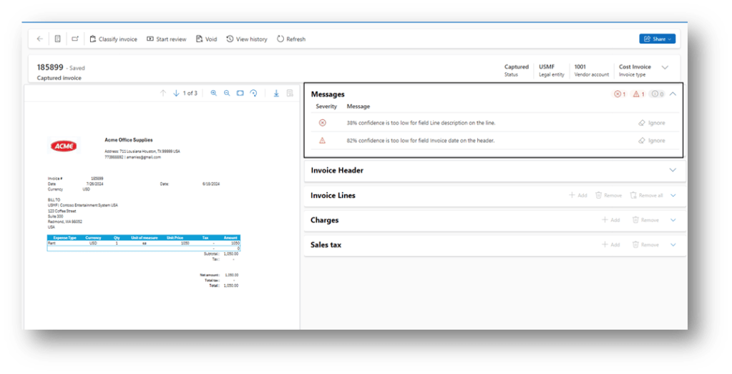Collapse the Messages section
This screenshot has width=732, height=374.
click(x=673, y=94)
